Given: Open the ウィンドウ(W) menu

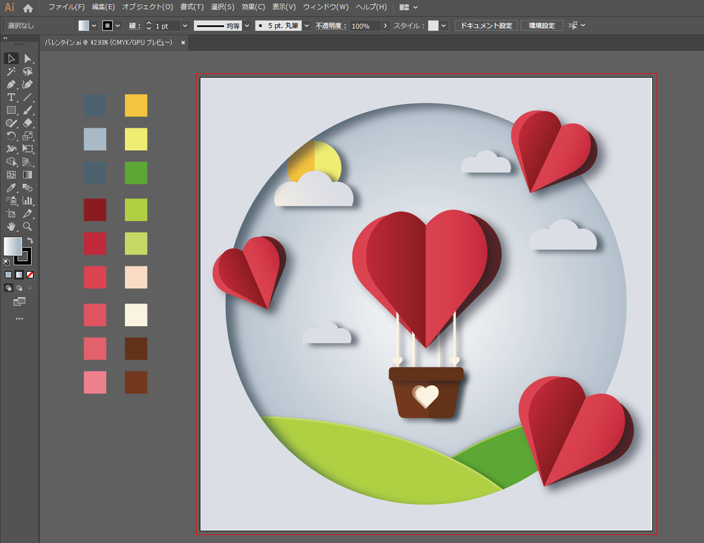Looking at the screenshot, I should coord(326,8).
